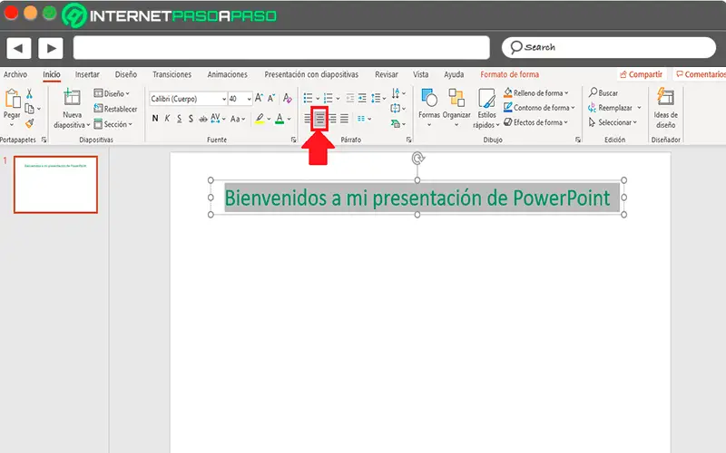Justify text alignment button
This screenshot has height=453, width=726.
click(x=344, y=119)
